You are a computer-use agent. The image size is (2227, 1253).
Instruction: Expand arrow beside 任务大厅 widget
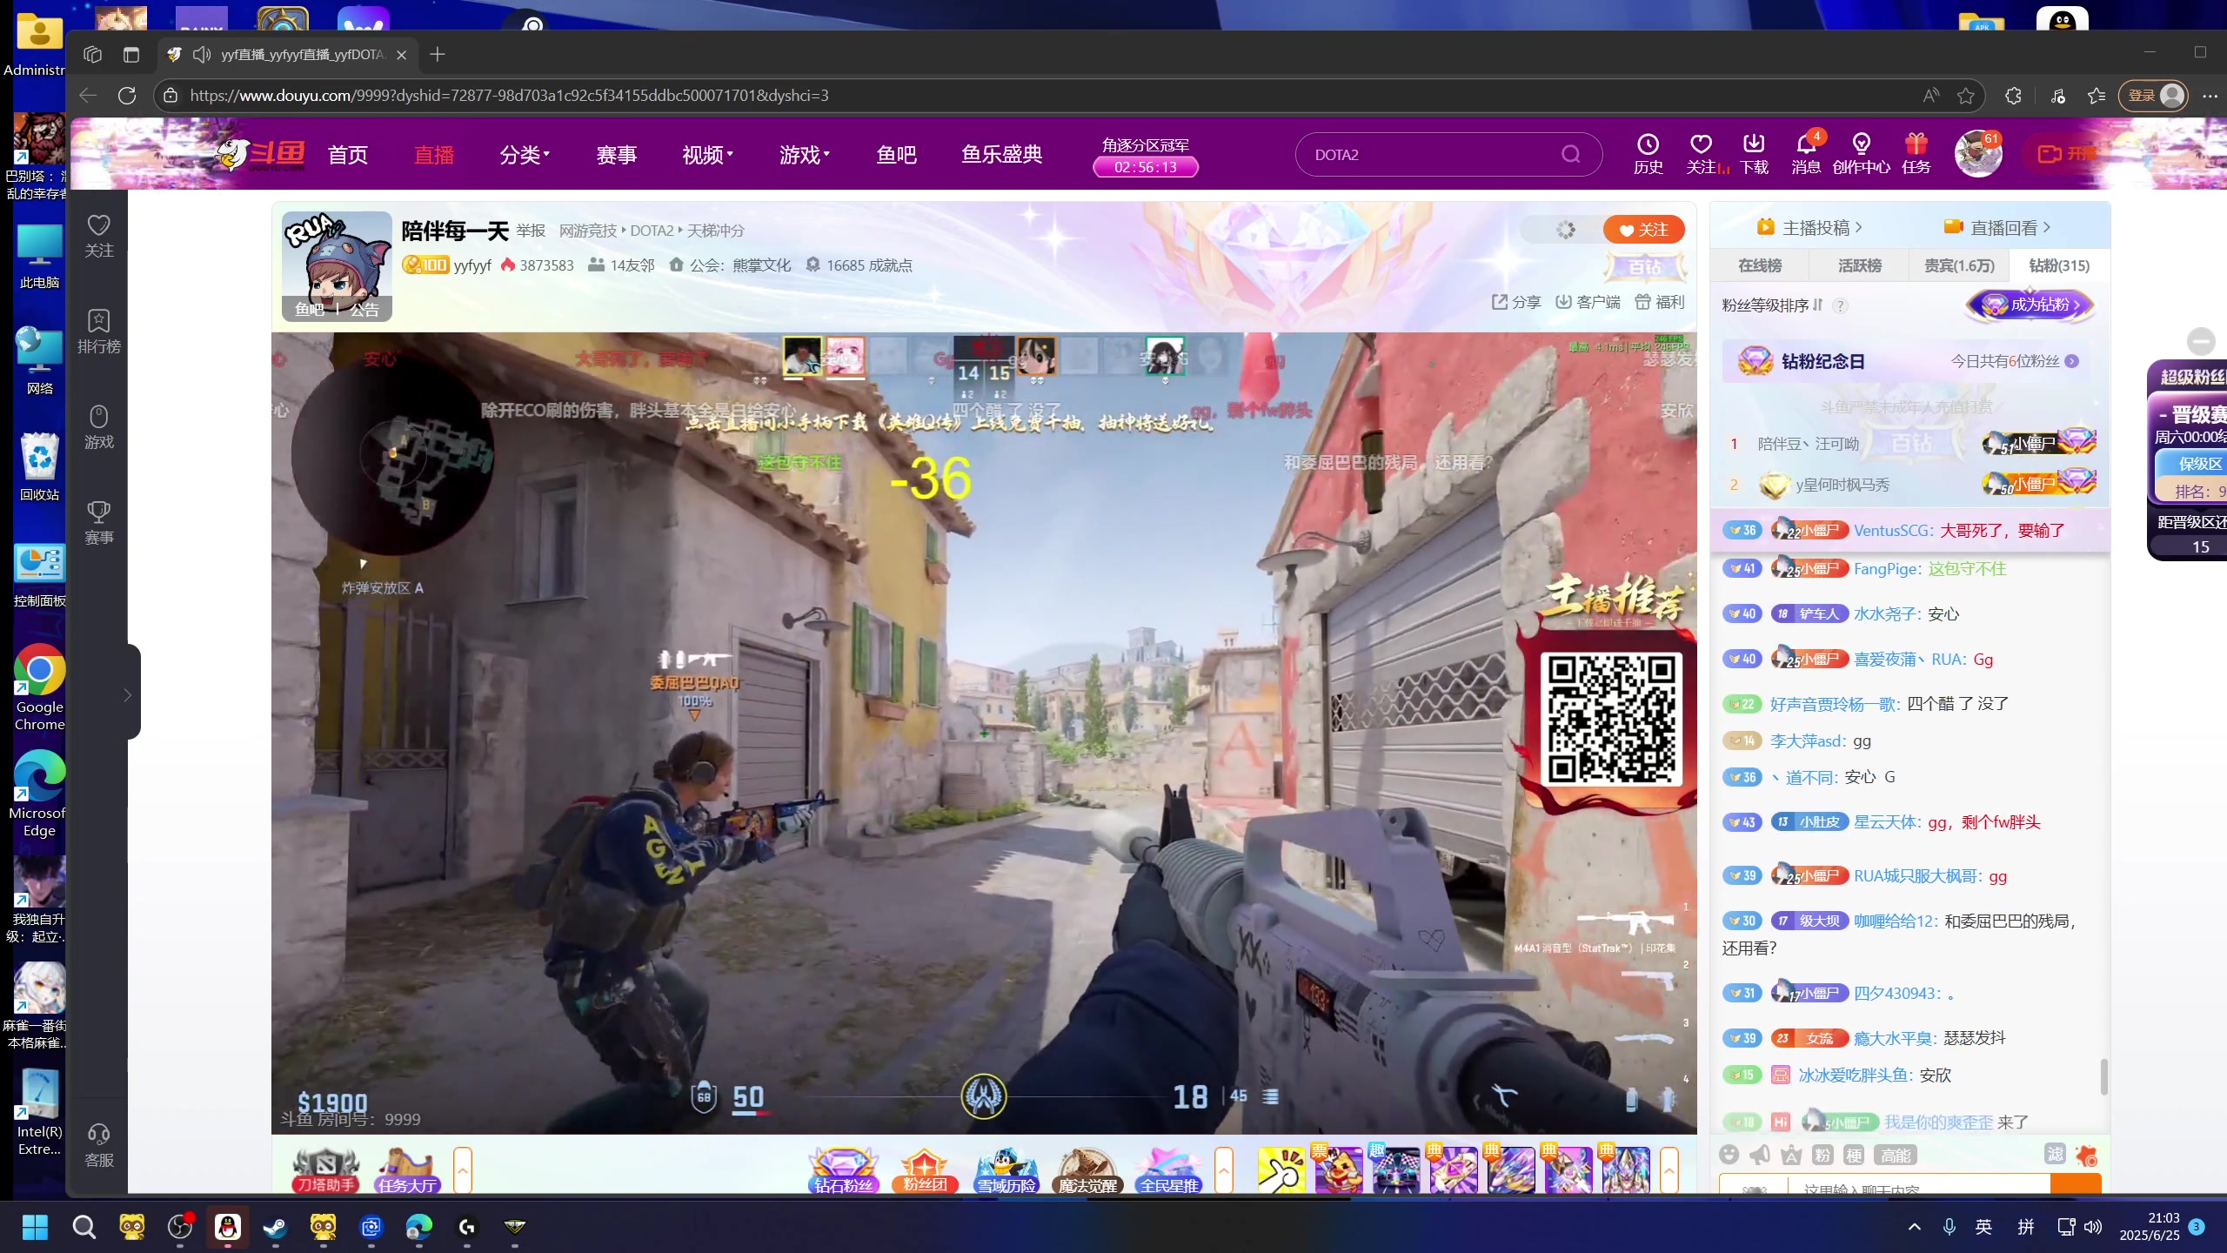click(x=462, y=1170)
